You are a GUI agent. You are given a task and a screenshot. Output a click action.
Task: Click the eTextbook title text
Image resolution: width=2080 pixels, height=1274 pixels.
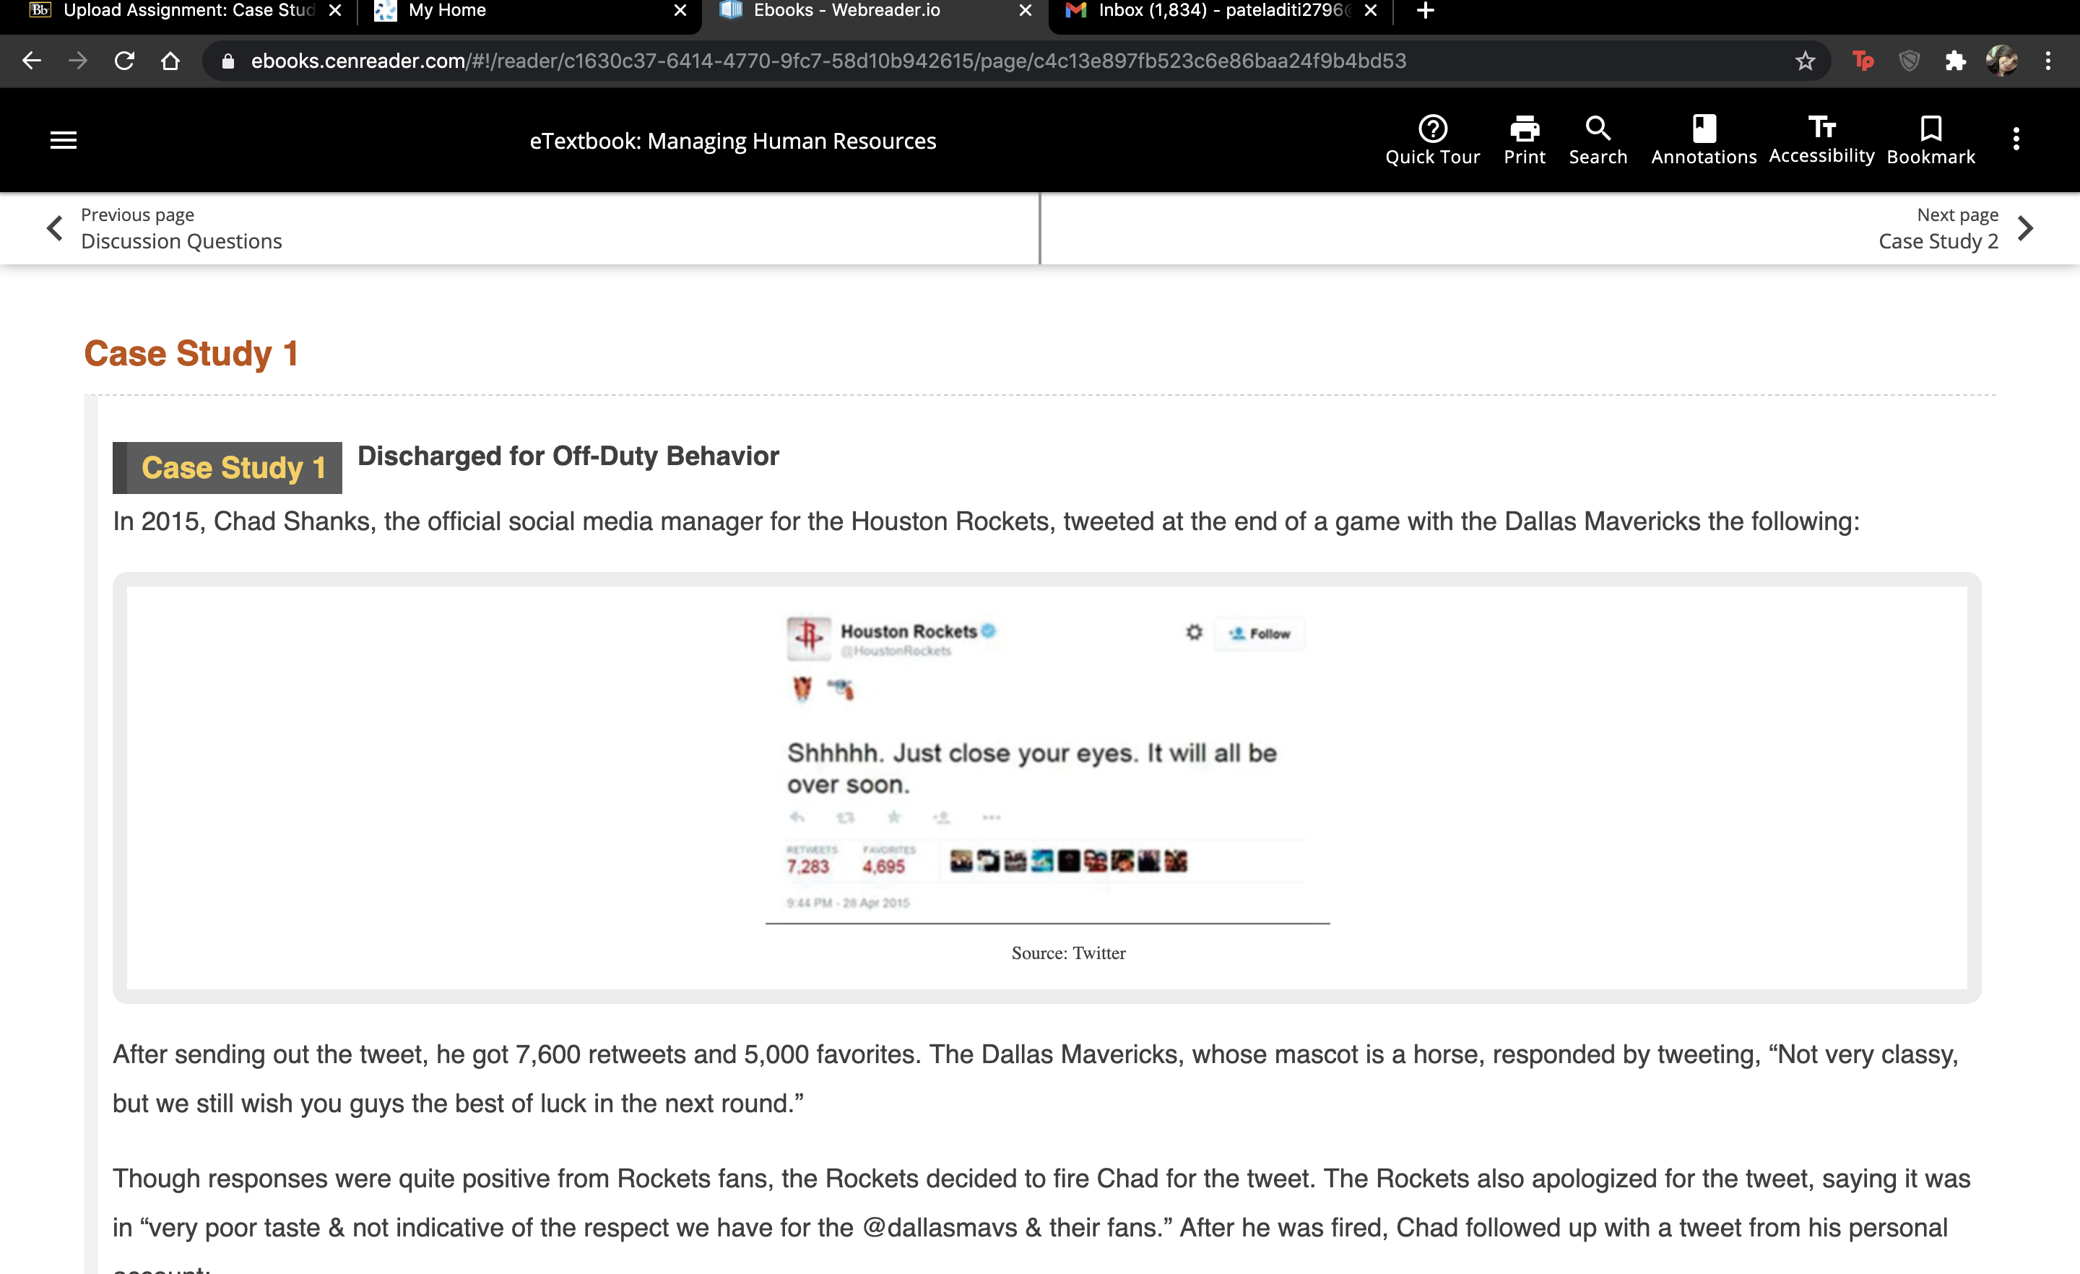coord(733,141)
